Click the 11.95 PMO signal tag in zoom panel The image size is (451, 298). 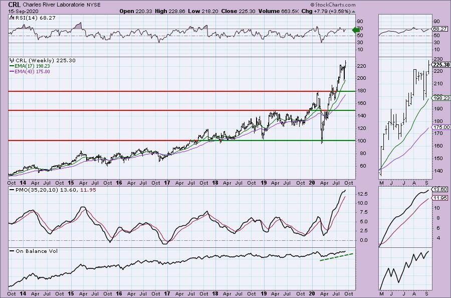[440, 198]
